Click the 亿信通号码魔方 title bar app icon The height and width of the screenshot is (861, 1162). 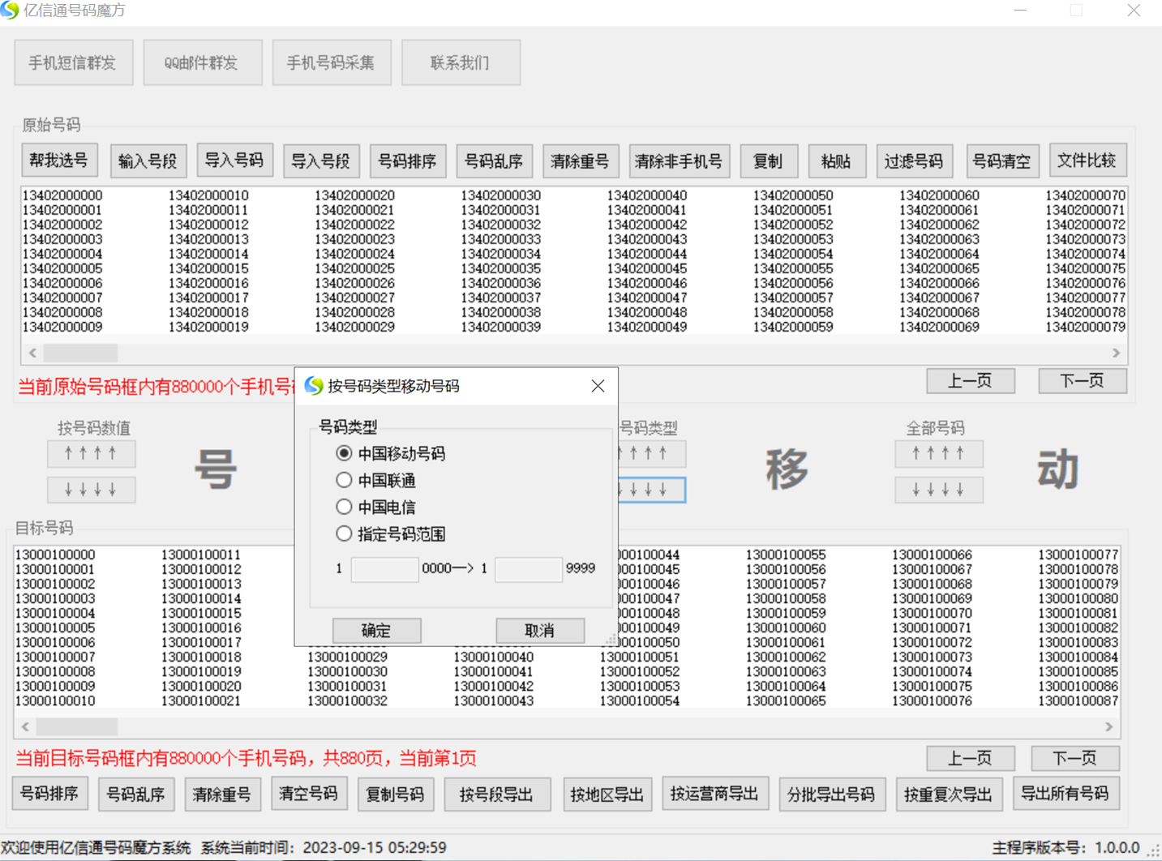click(10, 10)
